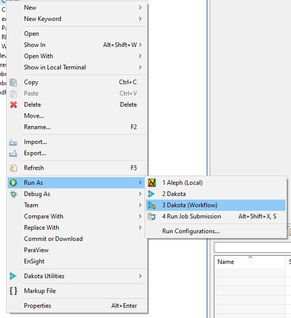This screenshot has width=291, height=318.
Task: Click the Dakota (Workflow) launcher icon
Action: tap(152, 205)
